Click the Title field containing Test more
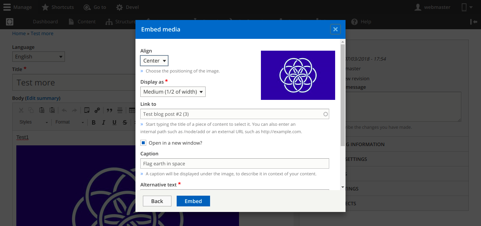This screenshot has width=481, height=226. (x=74, y=82)
